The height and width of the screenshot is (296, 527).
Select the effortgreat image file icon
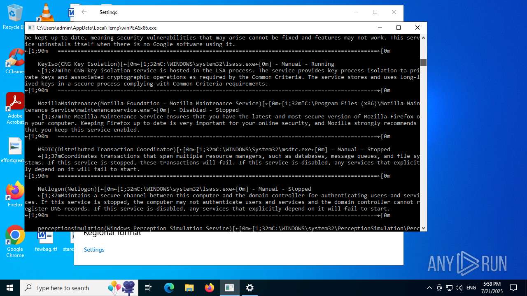(14, 150)
